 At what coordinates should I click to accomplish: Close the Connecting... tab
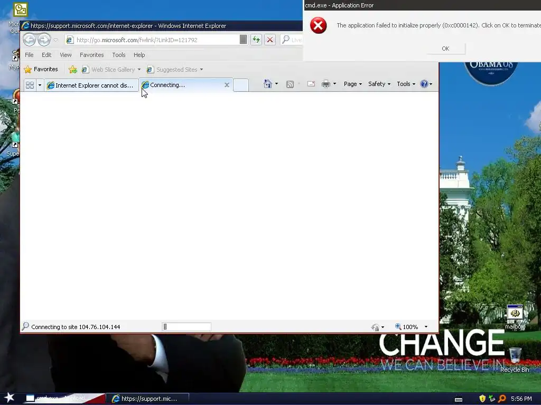(227, 85)
